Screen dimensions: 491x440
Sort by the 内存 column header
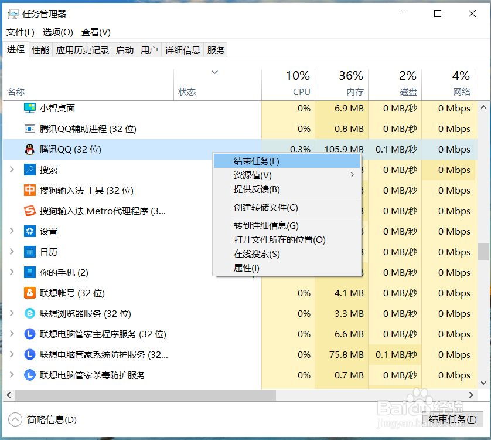pos(342,84)
